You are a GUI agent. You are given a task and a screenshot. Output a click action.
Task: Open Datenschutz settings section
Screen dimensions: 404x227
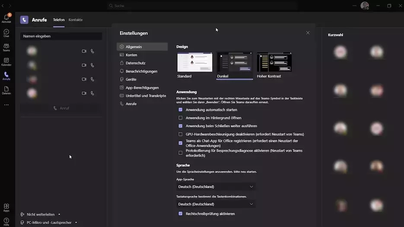(x=135, y=63)
